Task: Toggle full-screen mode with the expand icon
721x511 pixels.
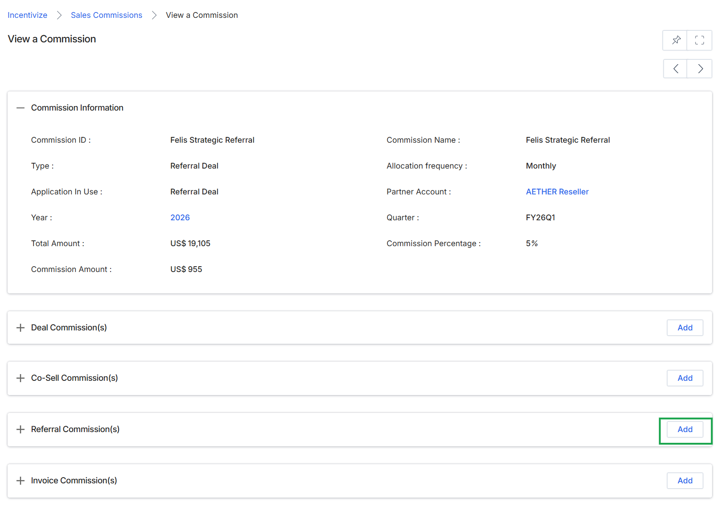Action: 700,40
